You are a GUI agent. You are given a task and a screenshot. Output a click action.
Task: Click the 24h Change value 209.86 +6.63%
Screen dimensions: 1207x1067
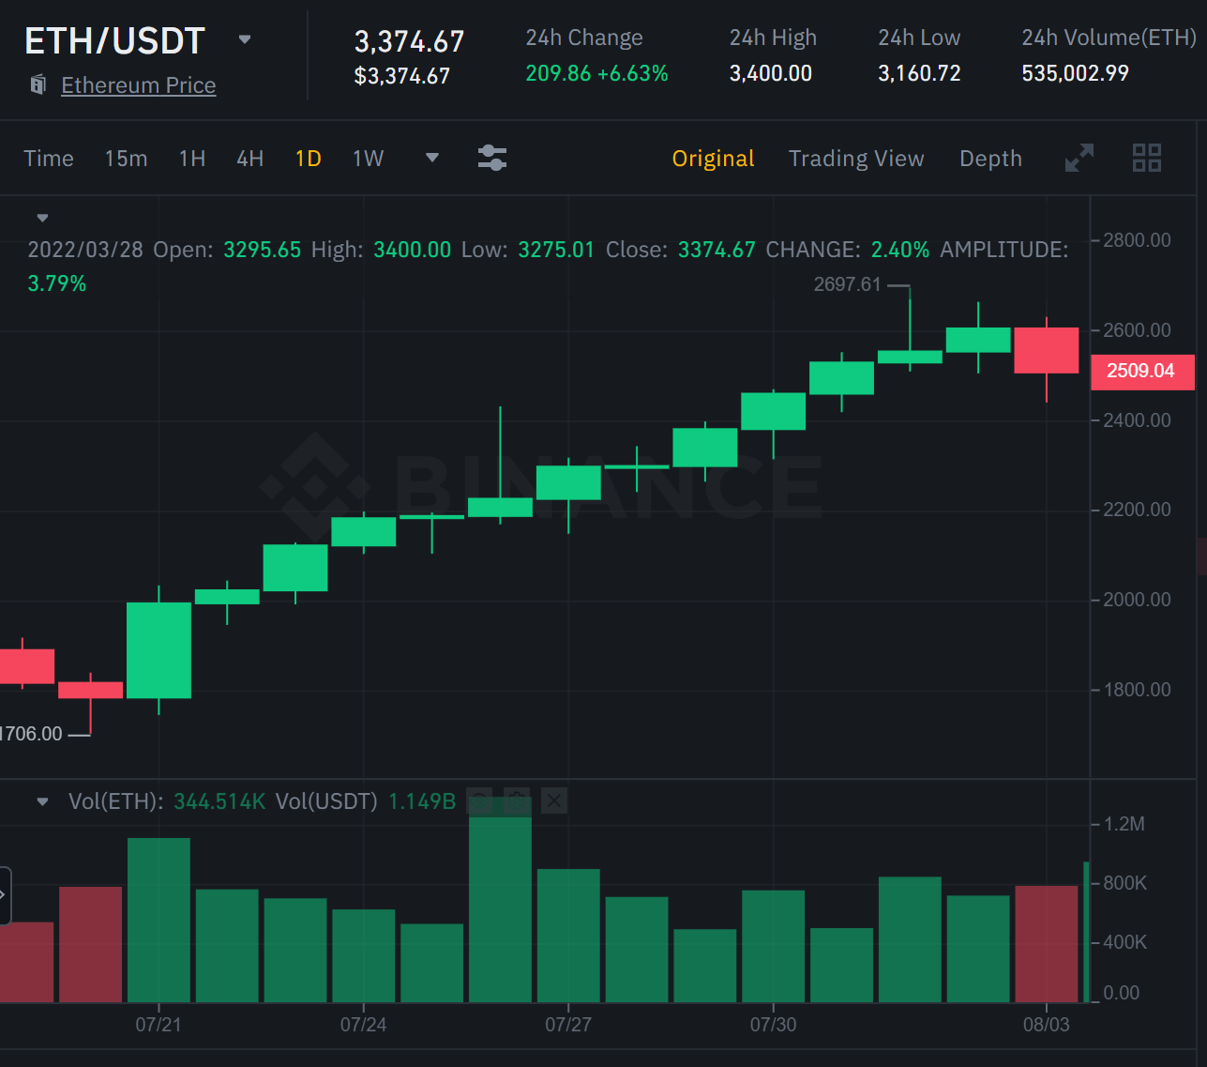pyautogui.click(x=596, y=73)
